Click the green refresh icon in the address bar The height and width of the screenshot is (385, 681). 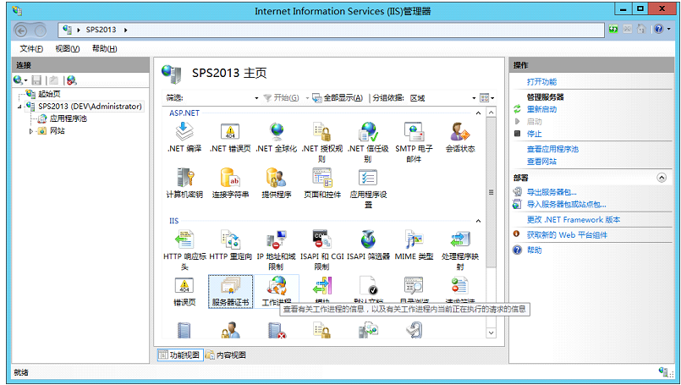613,29
